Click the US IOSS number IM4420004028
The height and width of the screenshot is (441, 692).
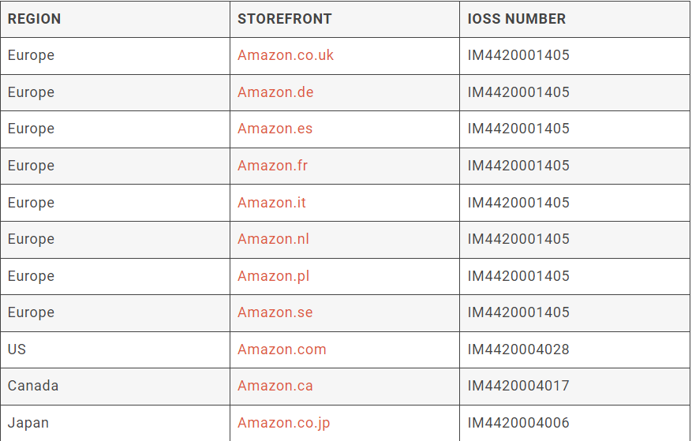point(518,349)
